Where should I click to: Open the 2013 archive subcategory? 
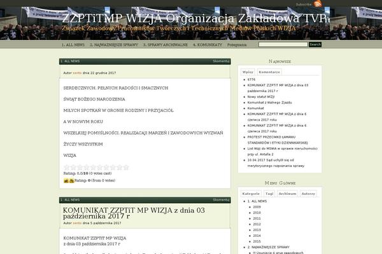tap(257, 230)
